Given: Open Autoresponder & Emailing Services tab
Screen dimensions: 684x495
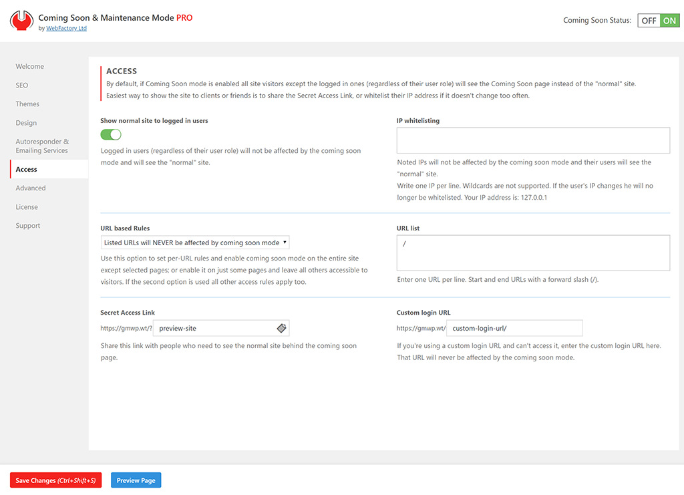Looking at the screenshot, I should (42, 146).
